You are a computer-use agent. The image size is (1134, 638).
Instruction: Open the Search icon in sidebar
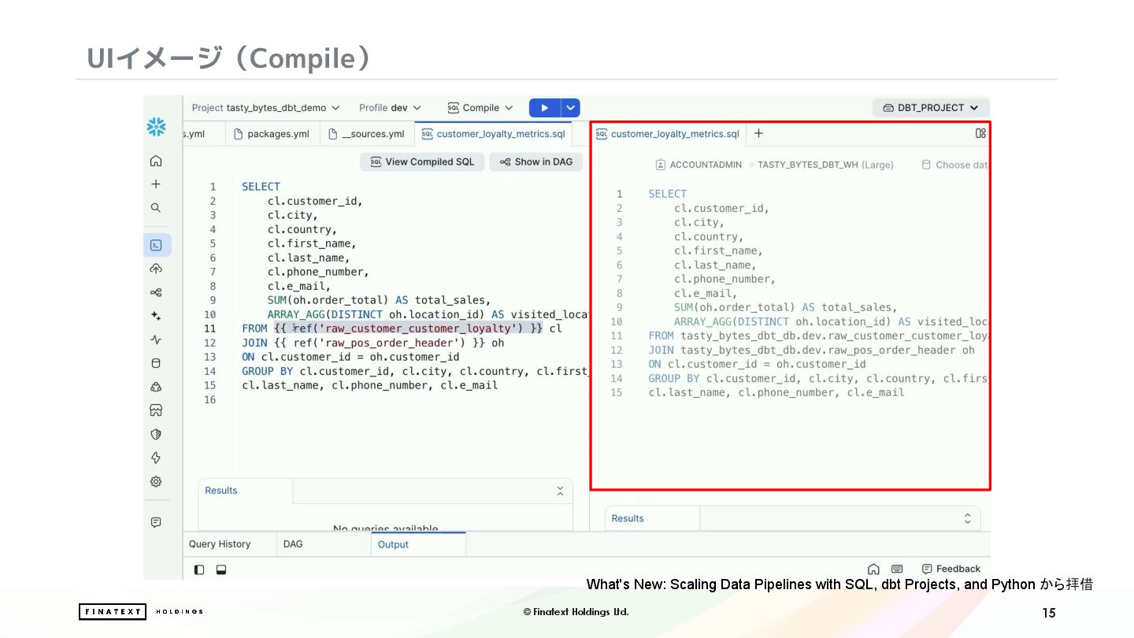tap(156, 208)
